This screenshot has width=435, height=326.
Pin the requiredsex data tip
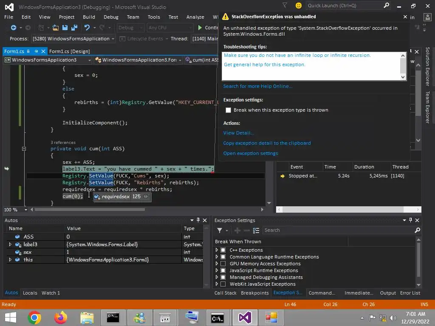click(146, 196)
